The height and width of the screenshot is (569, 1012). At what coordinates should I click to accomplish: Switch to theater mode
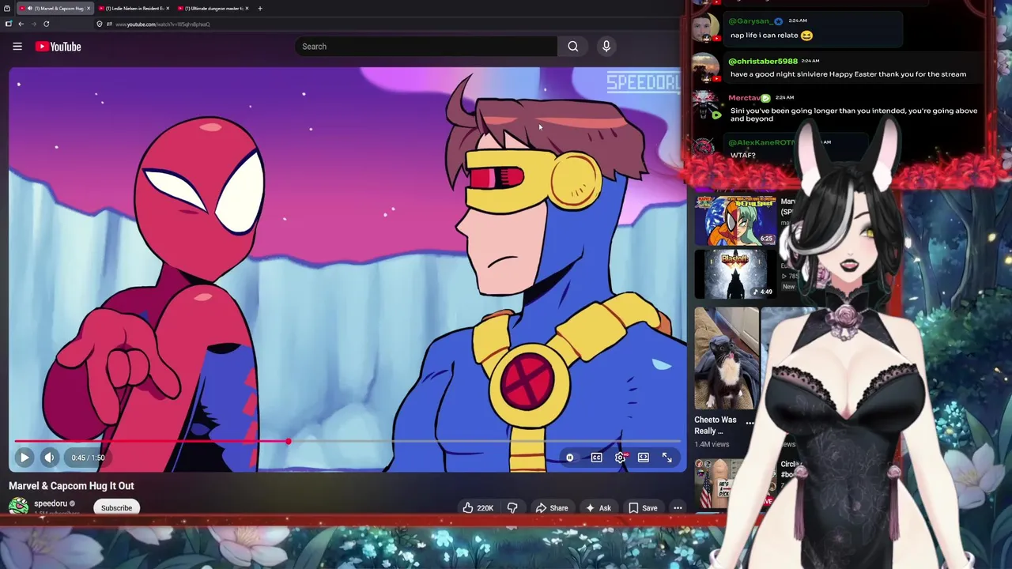(x=644, y=458)
